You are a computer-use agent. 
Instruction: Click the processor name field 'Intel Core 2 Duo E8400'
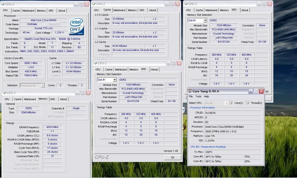[x=43, y=20]
